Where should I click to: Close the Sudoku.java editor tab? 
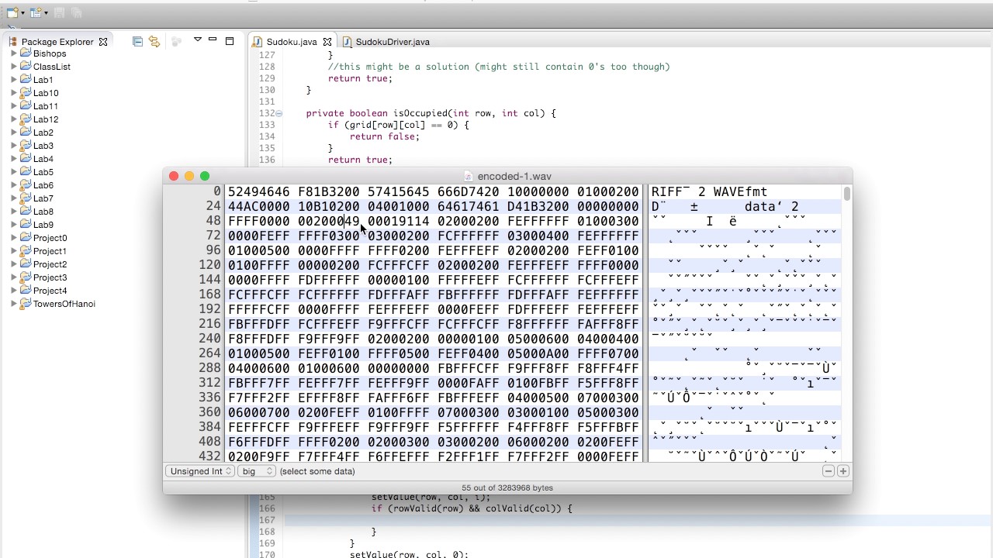click(x=327, y=42)
